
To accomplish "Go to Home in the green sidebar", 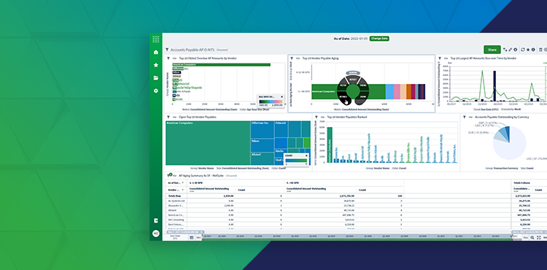I will click(156, 53).
